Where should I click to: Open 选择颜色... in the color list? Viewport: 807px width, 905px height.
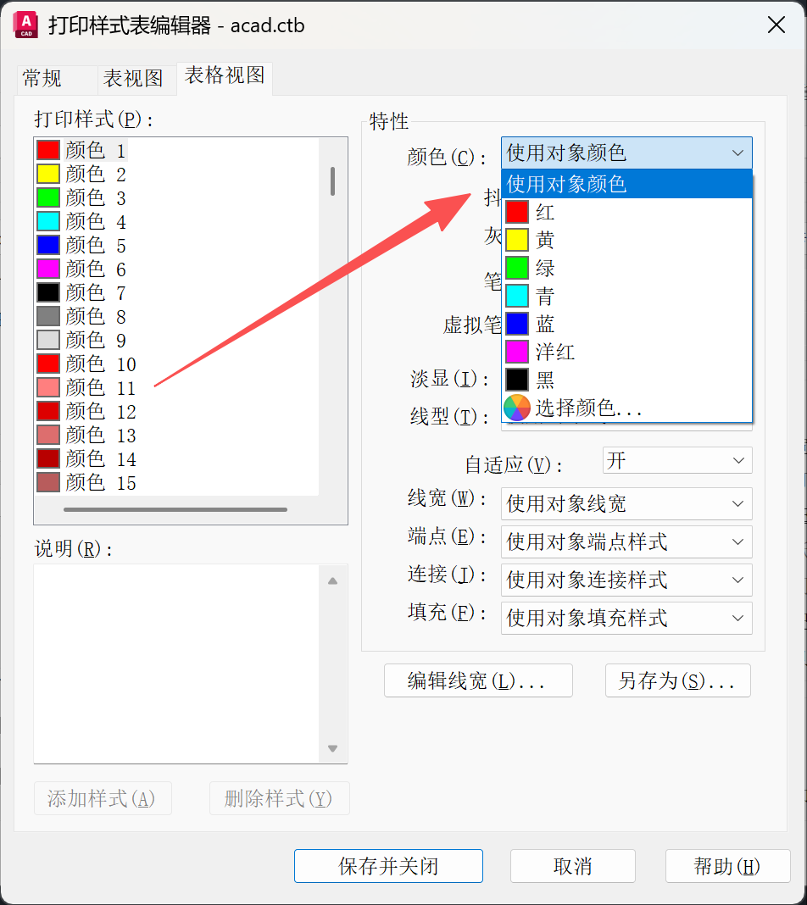pos(627,408)
